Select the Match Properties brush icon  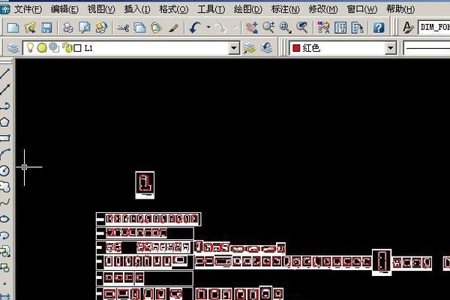point(172,28)
